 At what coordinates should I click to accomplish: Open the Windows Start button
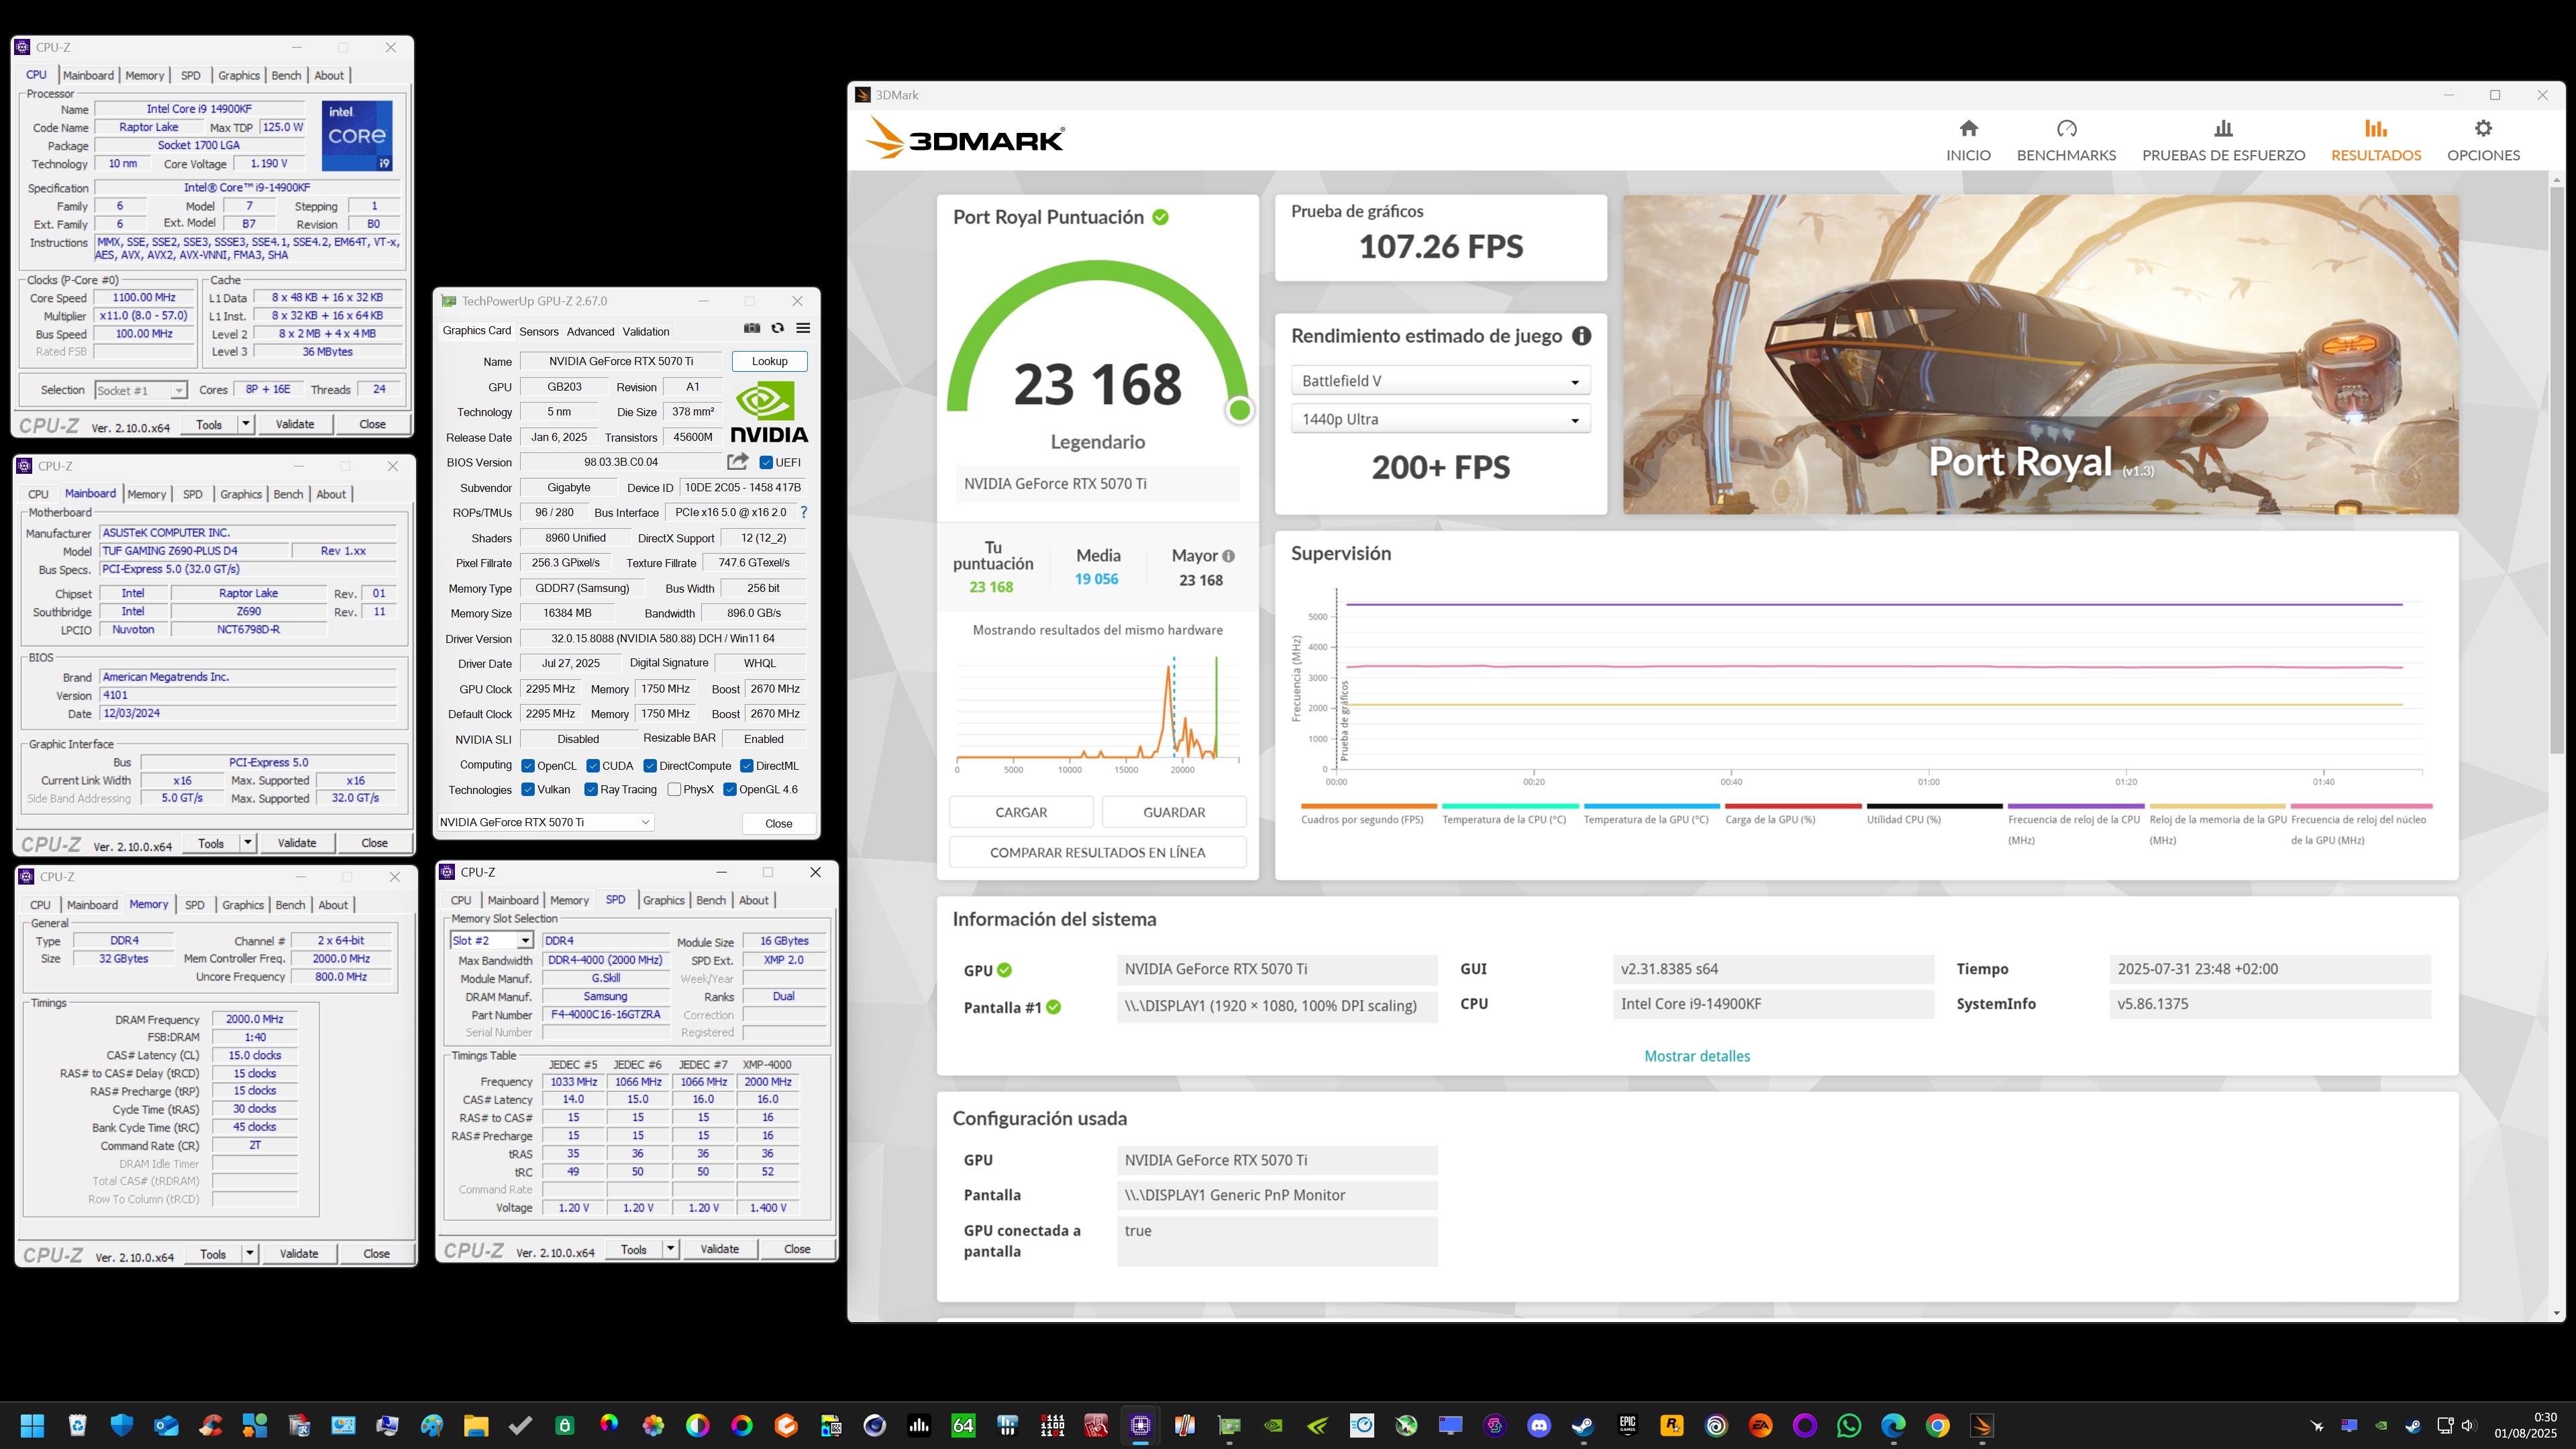coord(32,1425)
